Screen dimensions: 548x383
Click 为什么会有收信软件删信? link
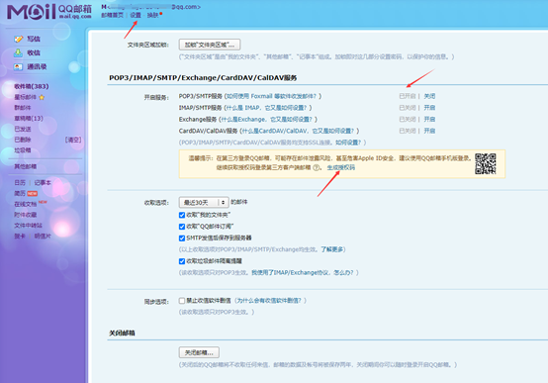tap(269, 301)
